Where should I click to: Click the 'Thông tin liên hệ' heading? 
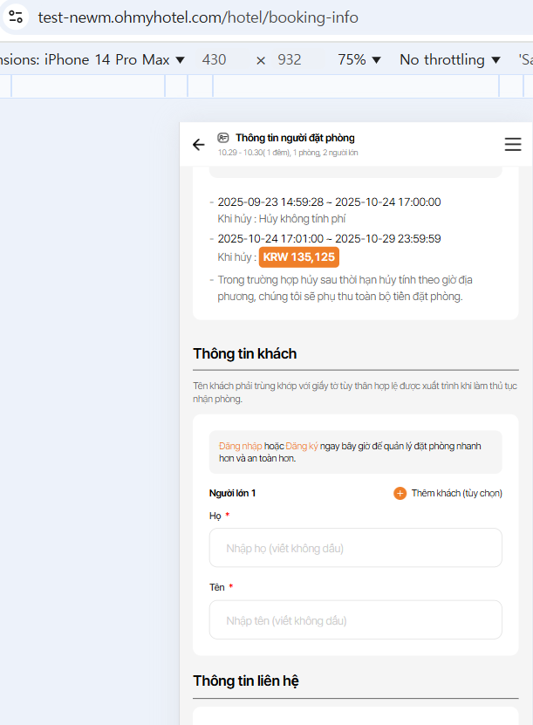pyautogui.click(x=246, y=681)
